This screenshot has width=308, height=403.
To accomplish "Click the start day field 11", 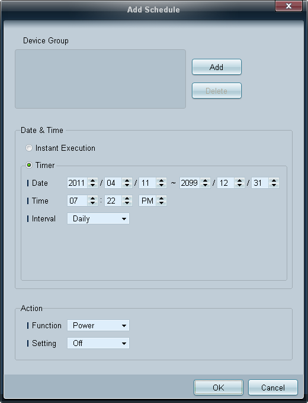I will tap(147, 183).
